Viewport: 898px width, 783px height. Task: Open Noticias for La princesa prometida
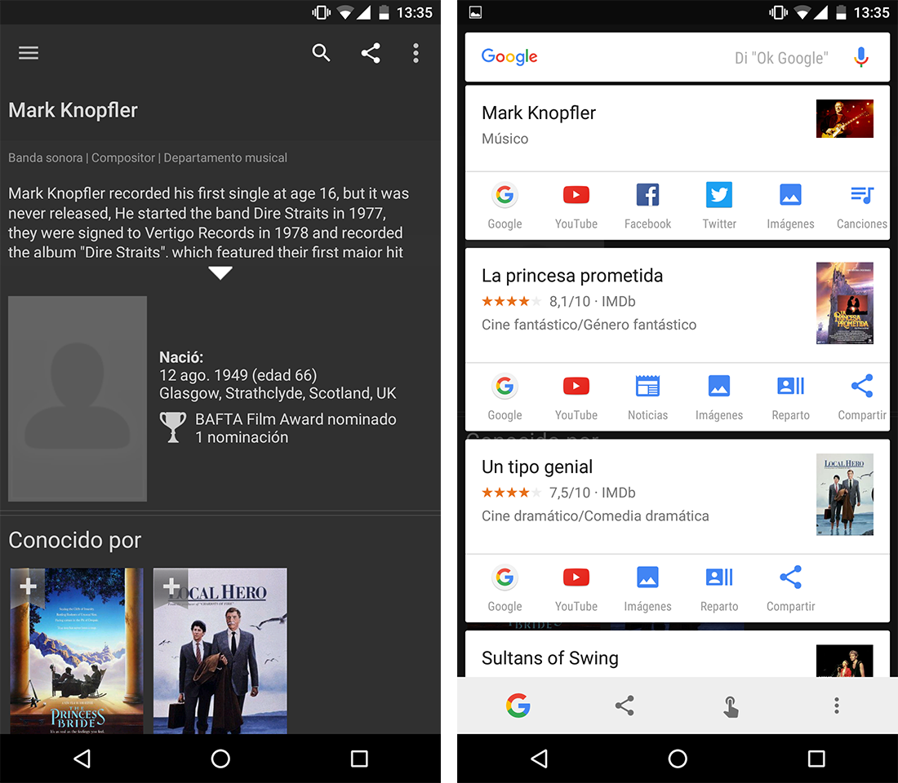[647, 397]
